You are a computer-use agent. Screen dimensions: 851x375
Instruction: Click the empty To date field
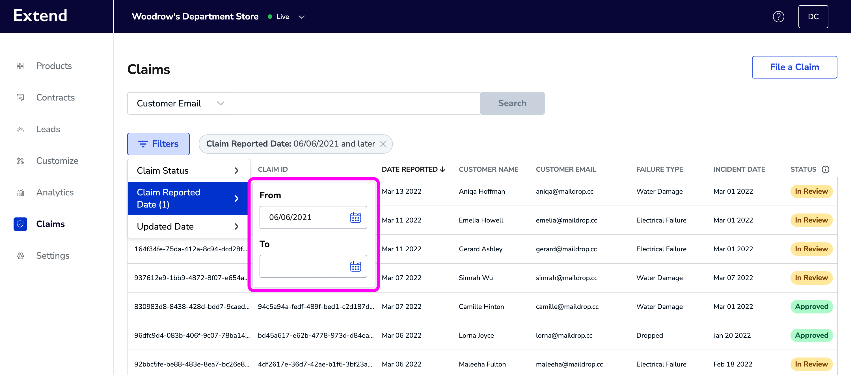click(x=313, y=266)
